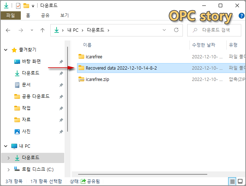Select the Recovered data 2022-12-10-14-8-2 folder
This screenshot has height=186, width=246.
[161, 68]
